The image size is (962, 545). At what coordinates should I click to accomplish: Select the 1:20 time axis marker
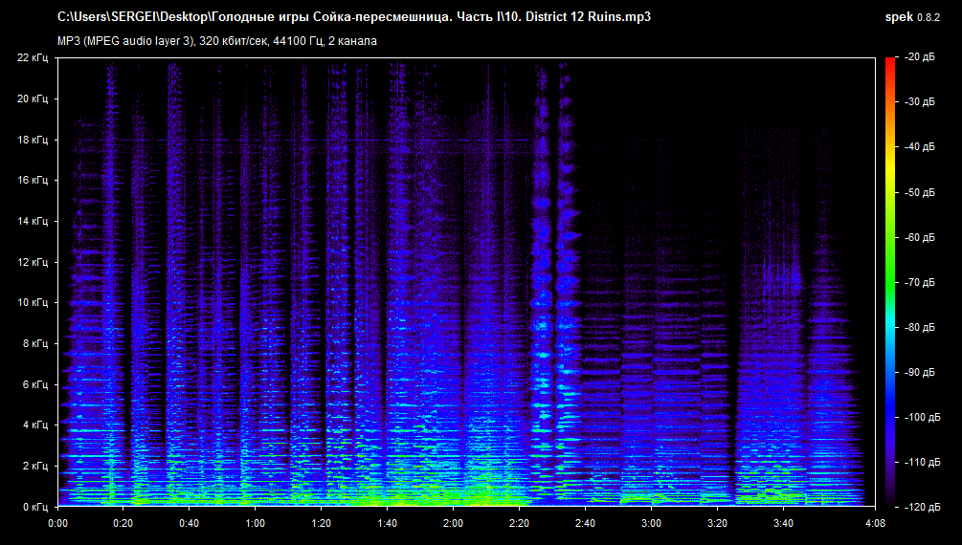322,524
